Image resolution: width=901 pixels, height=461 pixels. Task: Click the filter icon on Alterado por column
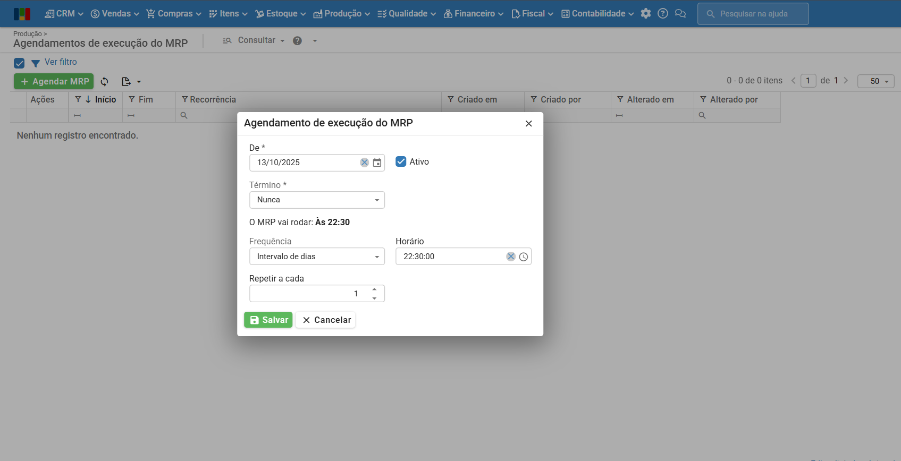click(703, 99)
